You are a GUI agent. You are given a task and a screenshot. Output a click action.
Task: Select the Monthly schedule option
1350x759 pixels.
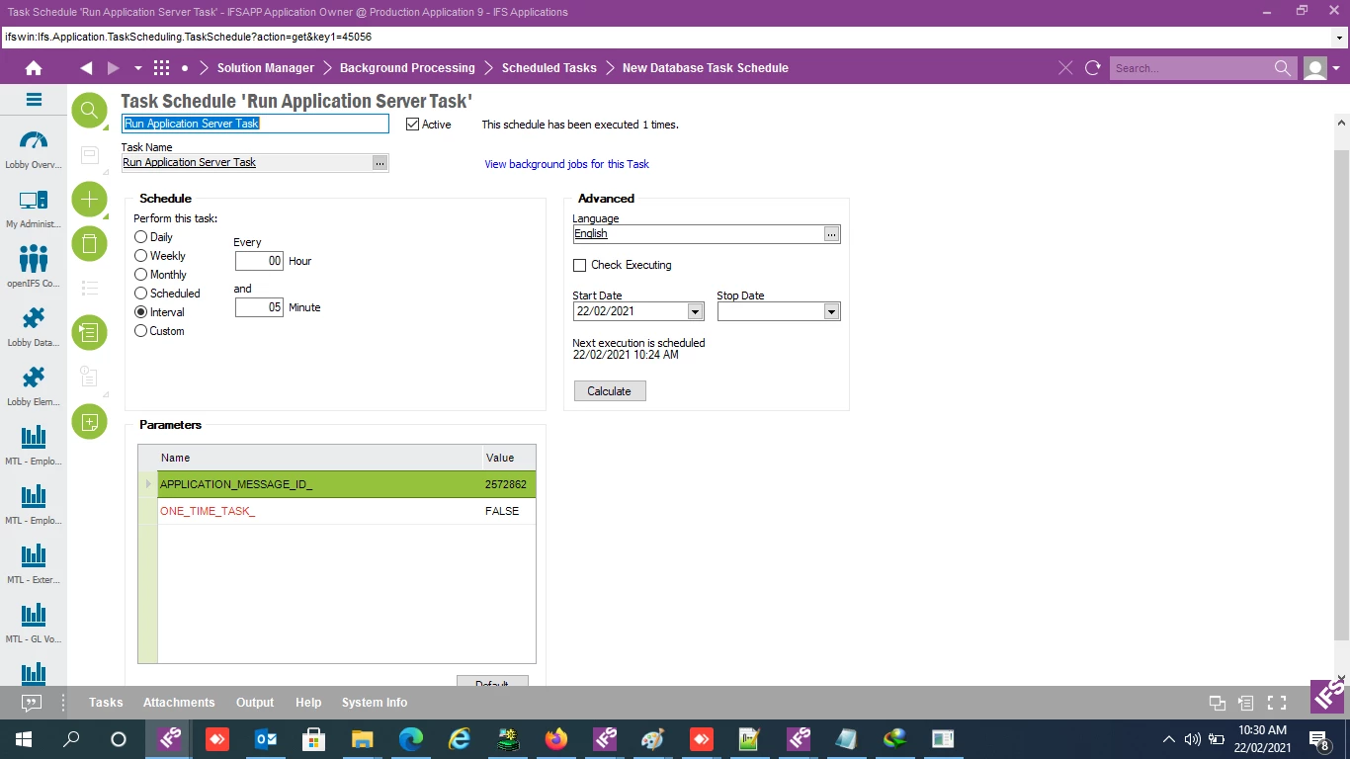[140, 275]
